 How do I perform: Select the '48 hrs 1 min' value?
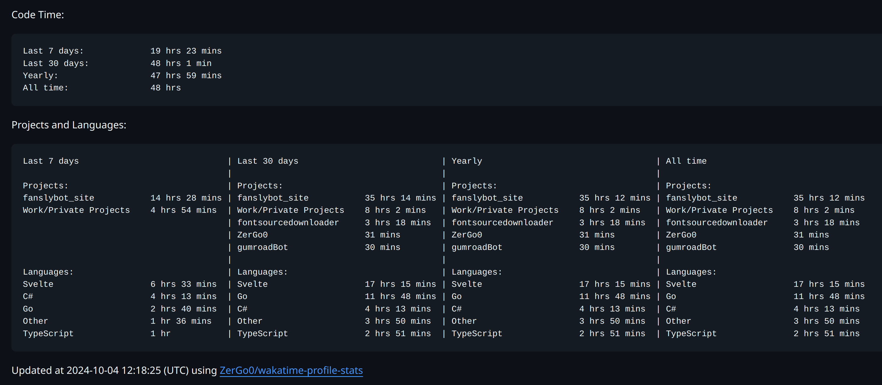coord(181,63)
